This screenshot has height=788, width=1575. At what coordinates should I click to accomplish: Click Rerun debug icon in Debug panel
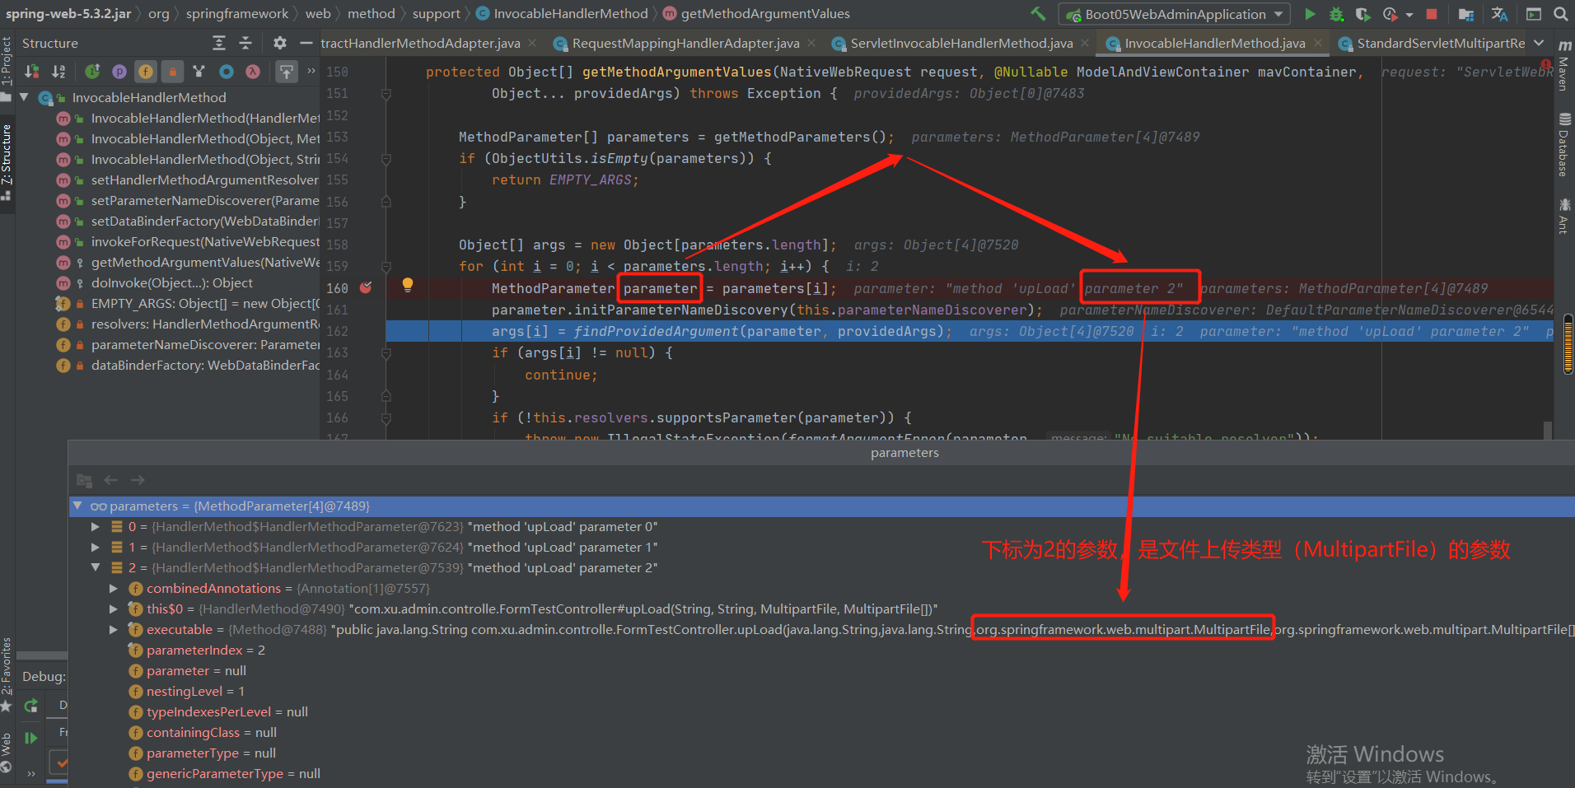click(31, 706)
